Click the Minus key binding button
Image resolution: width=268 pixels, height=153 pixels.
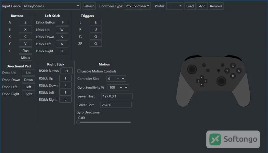[25, 58]
